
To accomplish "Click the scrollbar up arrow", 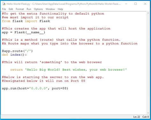I will pos(148,13).
